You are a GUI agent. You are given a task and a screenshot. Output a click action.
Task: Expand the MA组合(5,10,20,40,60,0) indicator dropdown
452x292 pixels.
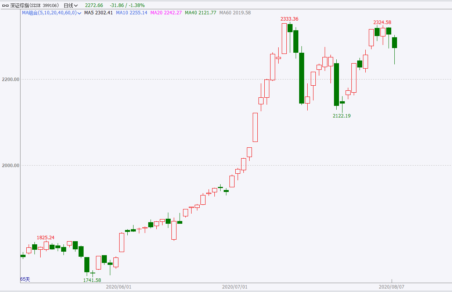point(51,13)
